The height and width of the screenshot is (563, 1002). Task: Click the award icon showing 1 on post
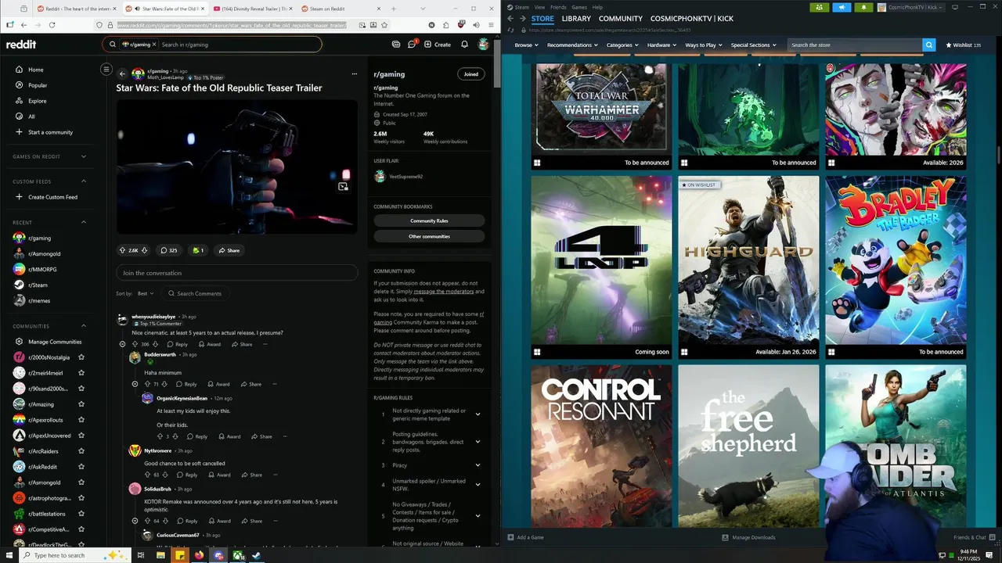(197, 250)
